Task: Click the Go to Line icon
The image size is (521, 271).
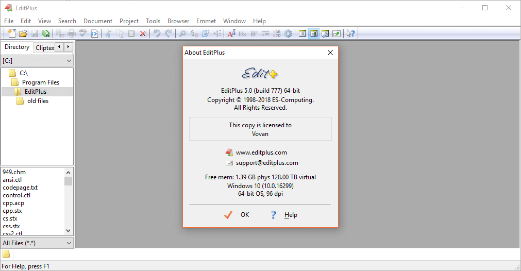Action: point(217,33)
